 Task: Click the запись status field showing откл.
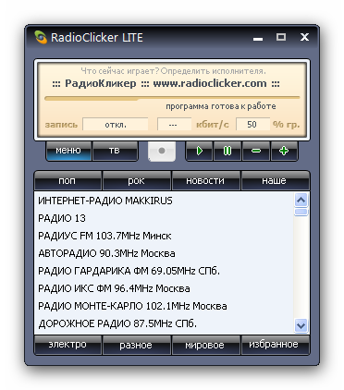116,125
